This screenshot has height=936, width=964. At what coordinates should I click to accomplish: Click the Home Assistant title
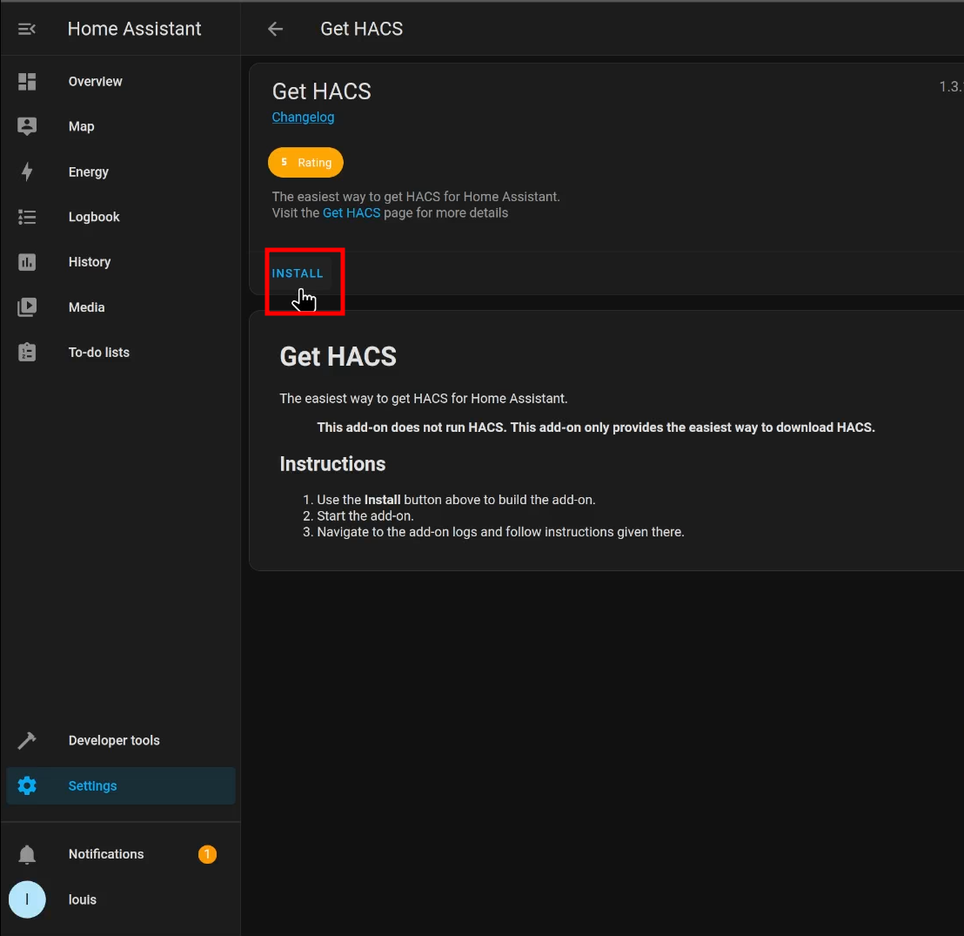point(135,29)
